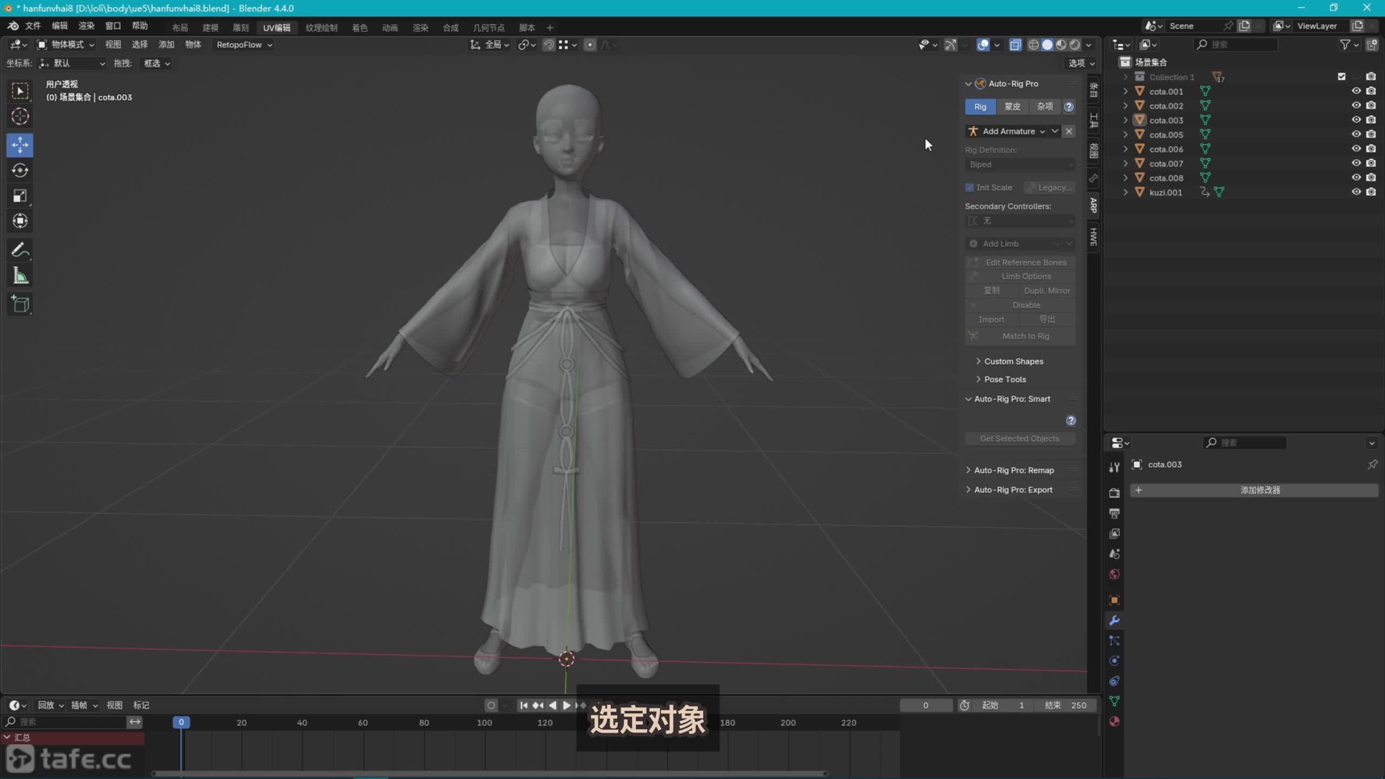Click the Add Armature button
Viewport: 1385px width, 779px height.
(x=1007, y=131)
